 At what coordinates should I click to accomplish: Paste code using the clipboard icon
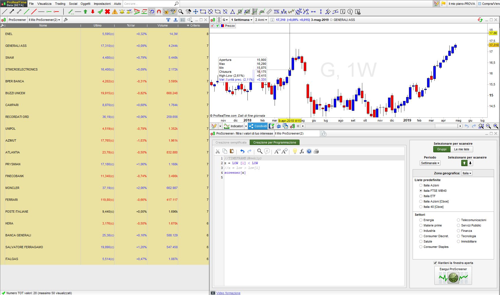coord(232,151)
